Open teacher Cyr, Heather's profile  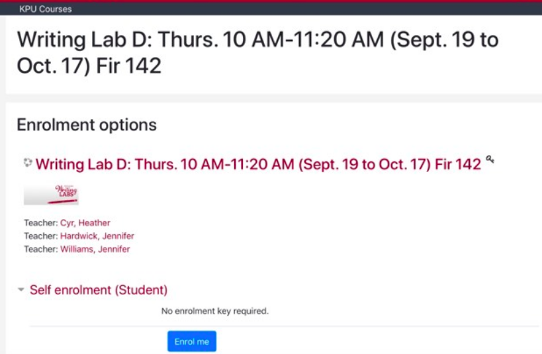[85, 223]
